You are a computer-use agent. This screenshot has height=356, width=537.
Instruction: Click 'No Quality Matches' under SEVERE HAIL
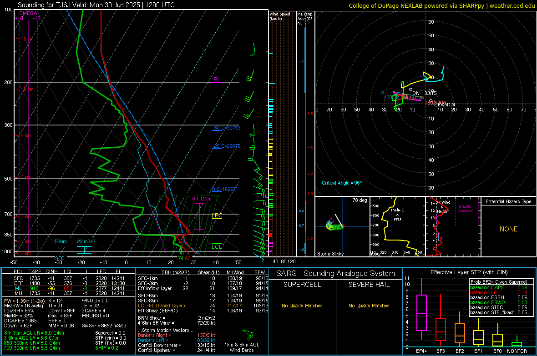pos(369,306)
